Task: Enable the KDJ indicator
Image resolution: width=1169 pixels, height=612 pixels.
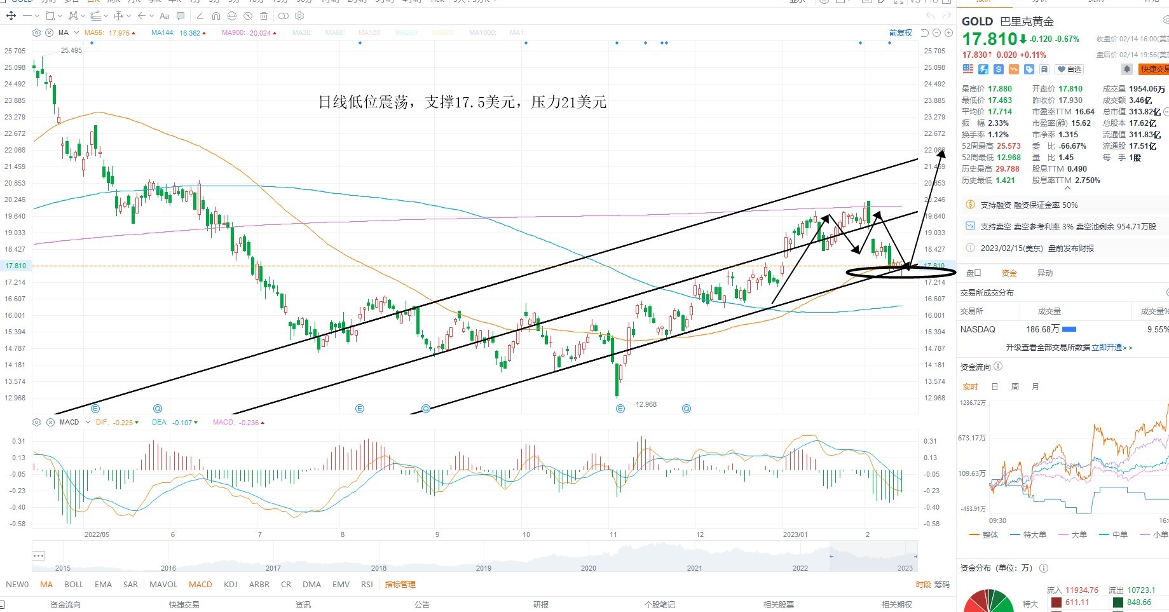Action: (231, 585)
